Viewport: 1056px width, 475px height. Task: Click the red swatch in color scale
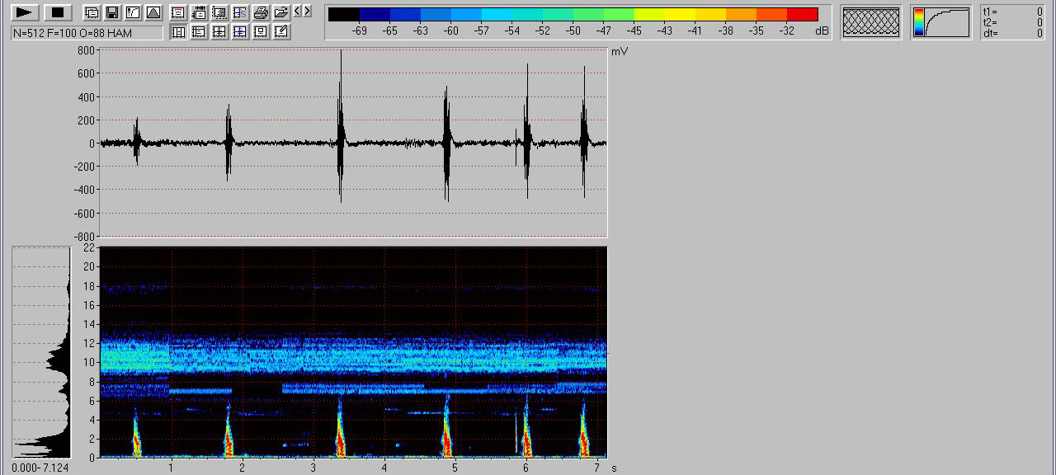click(802, 14)
